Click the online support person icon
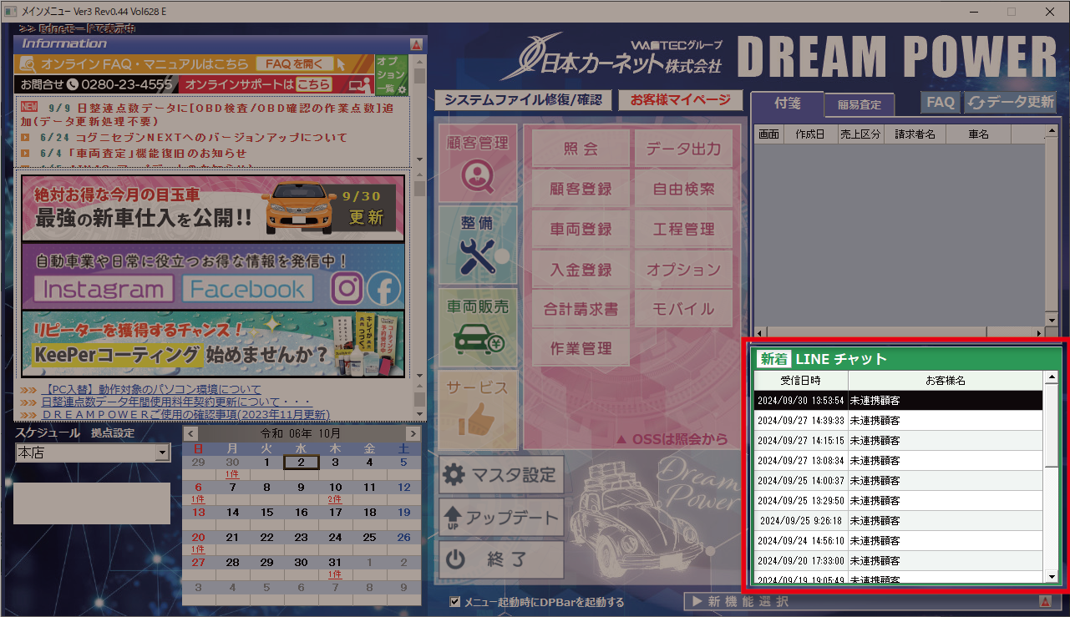Image resolution: width=1070 pixels, height=617 pixels. click(360, 85)
